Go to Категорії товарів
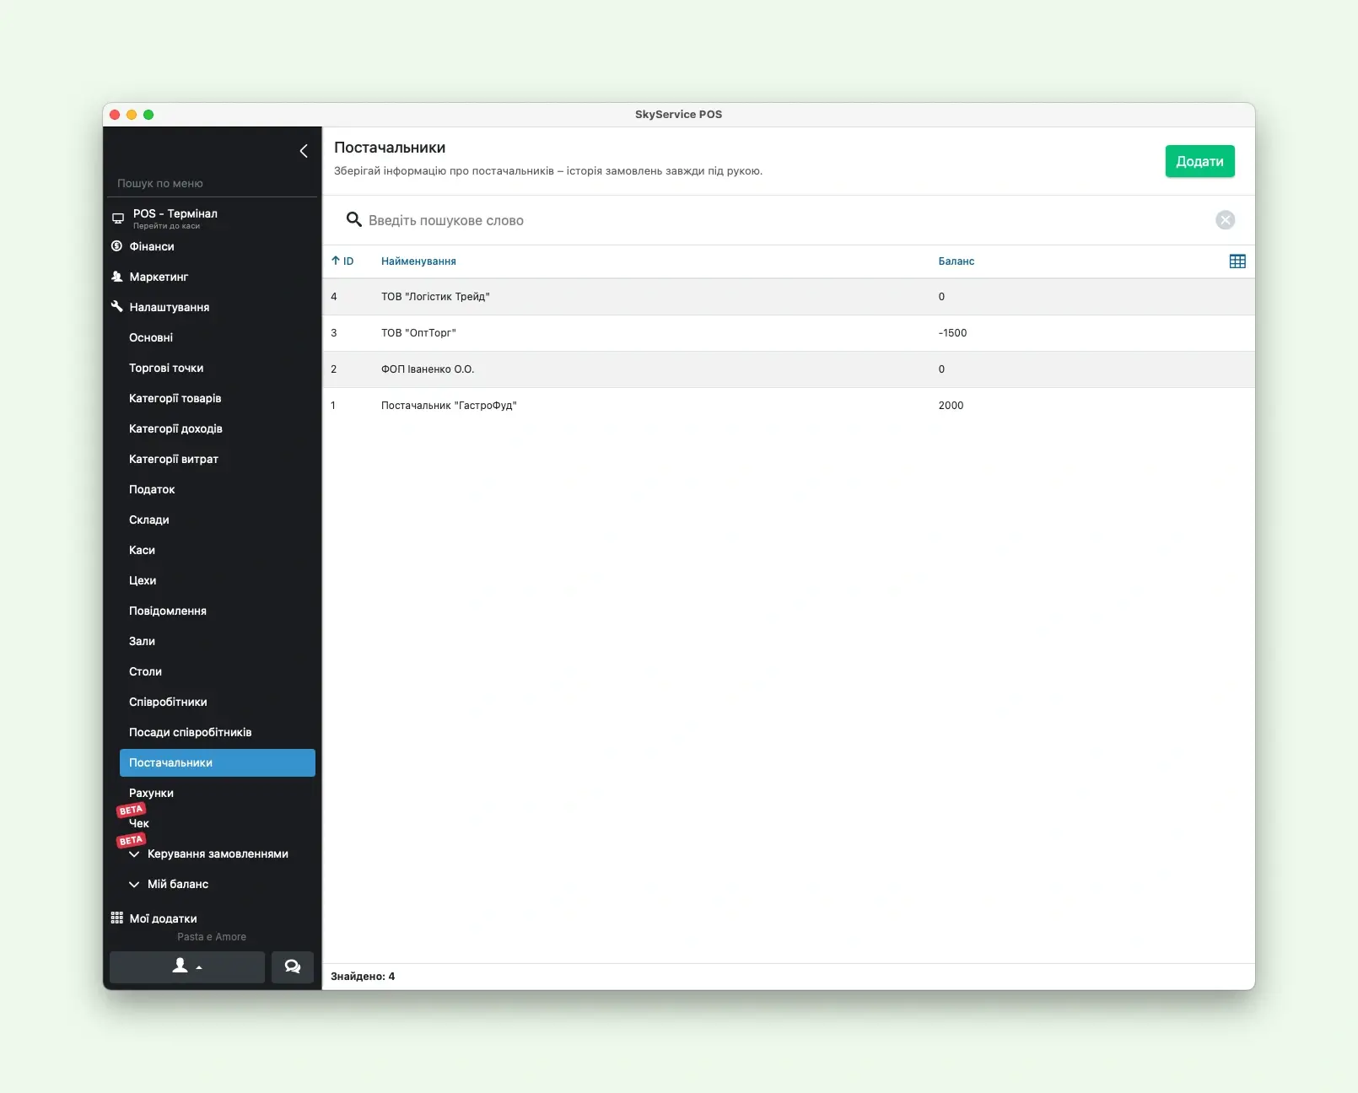The height and width of the screenshot is (1093, 1358). pyautogui.click(x=175, y=398)
